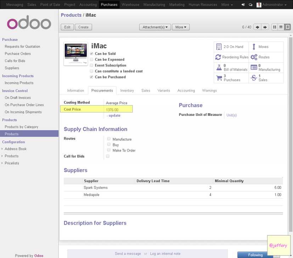Viewport: 293px width, 258px height.
Task: Switch to kanban view
Action: pos(275,27)
